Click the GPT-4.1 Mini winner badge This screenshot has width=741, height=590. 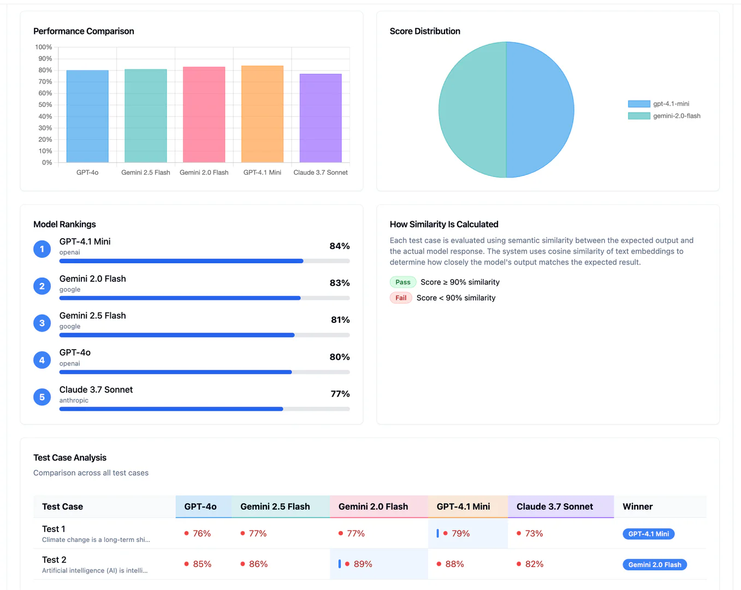(x=648, y=534)
